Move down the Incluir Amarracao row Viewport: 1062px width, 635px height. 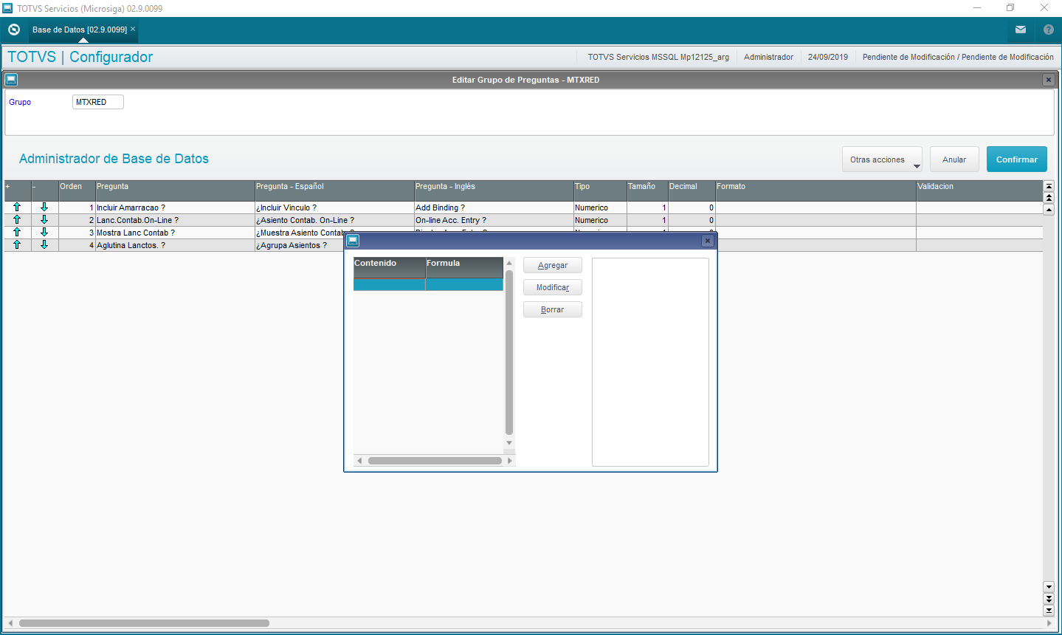click(x=44, y=207)
